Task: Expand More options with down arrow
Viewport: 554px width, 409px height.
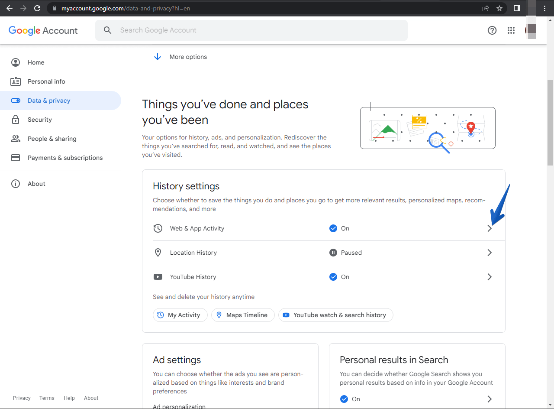Action: [x=158, y=57]
